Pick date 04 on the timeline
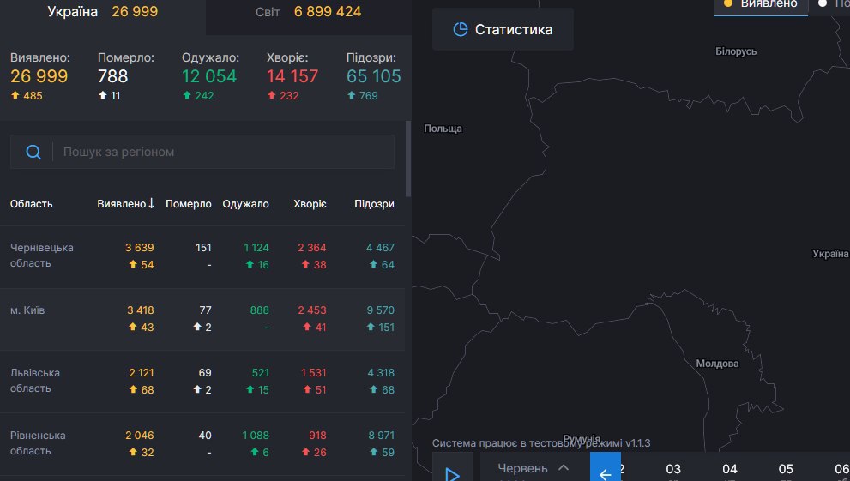850x481 pixels. point(730,469)
